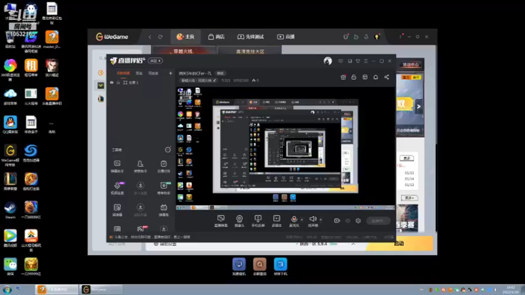Open the WeGame pioneer test tab

point(251,37)
